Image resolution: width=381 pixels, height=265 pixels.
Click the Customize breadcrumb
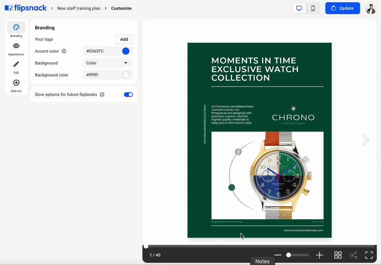[x=121, y=8]
